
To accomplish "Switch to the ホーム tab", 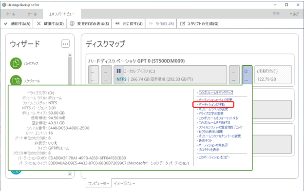I will pos(10,14).
